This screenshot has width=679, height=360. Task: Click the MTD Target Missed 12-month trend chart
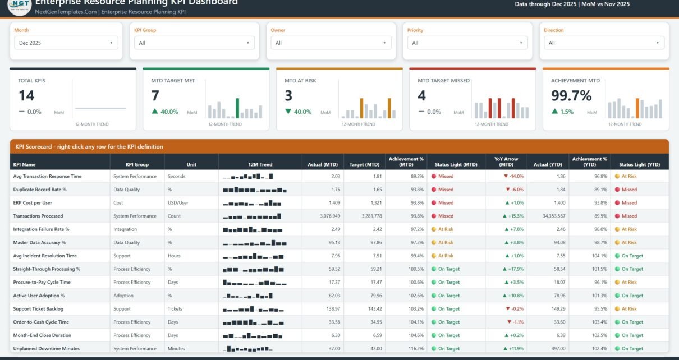click(x=501, y=108)
